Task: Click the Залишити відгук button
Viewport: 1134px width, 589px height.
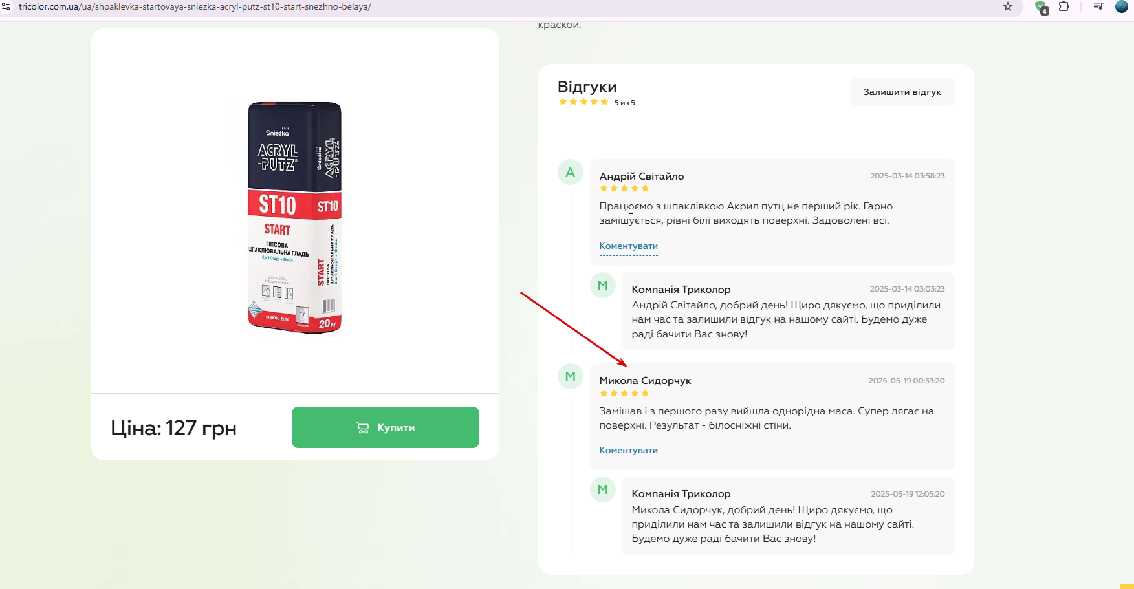Action: pyautogui.click(x=902, y=92)
